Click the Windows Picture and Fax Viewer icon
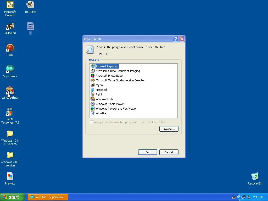 click(x=93, y=109)
